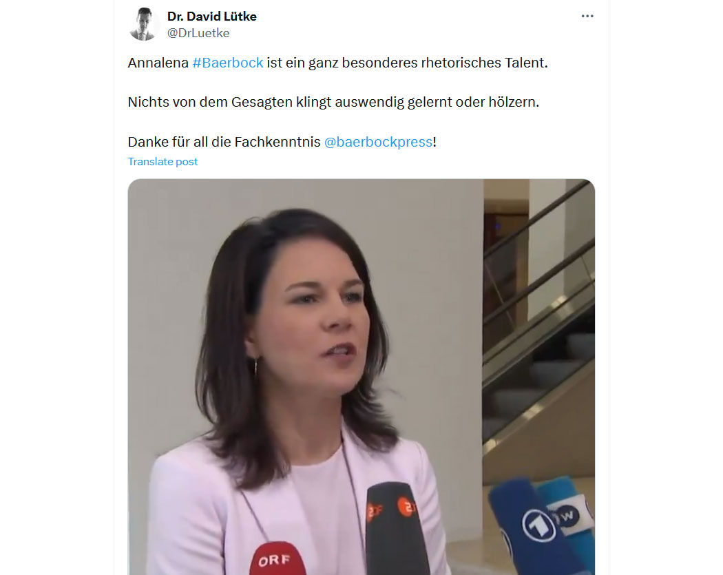
Task: Open the #Baerbock hashtag
Action: point(228,63)
